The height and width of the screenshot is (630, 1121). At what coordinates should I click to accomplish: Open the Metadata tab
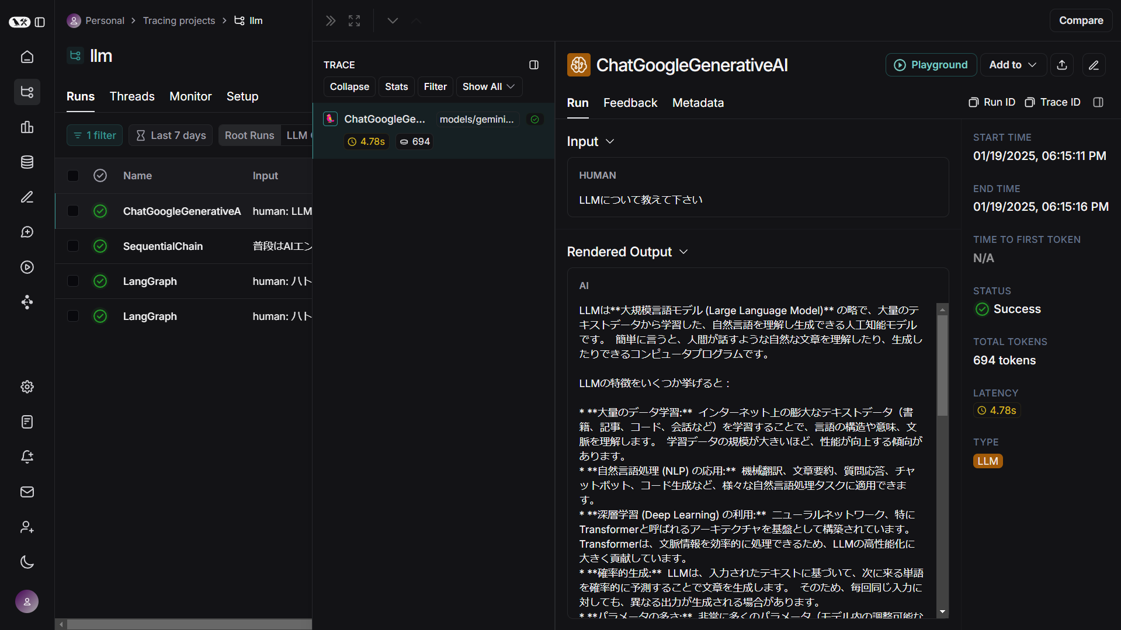pos(698,103)
